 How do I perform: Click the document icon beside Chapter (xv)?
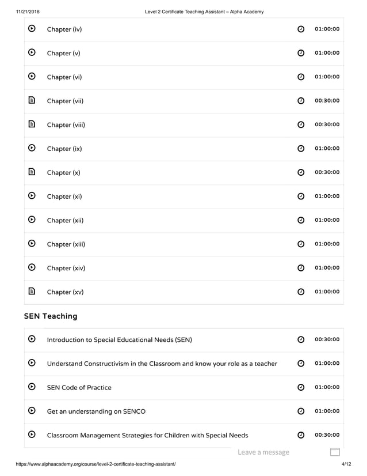(x=32, y=291)
